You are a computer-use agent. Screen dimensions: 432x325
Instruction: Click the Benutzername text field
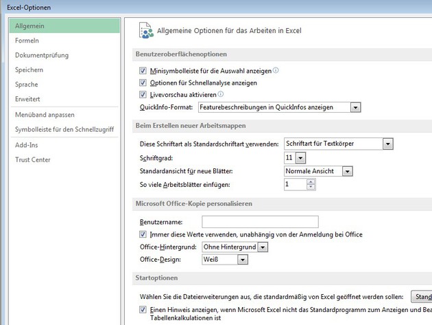[260, 222]
